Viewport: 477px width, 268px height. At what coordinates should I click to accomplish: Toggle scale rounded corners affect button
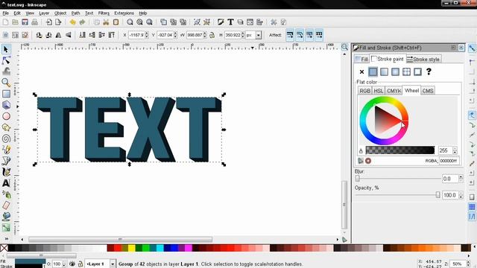click(300, 35)
